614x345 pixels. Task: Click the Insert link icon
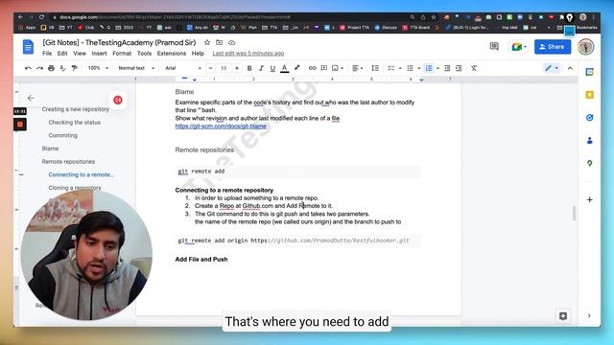point(312,68)
